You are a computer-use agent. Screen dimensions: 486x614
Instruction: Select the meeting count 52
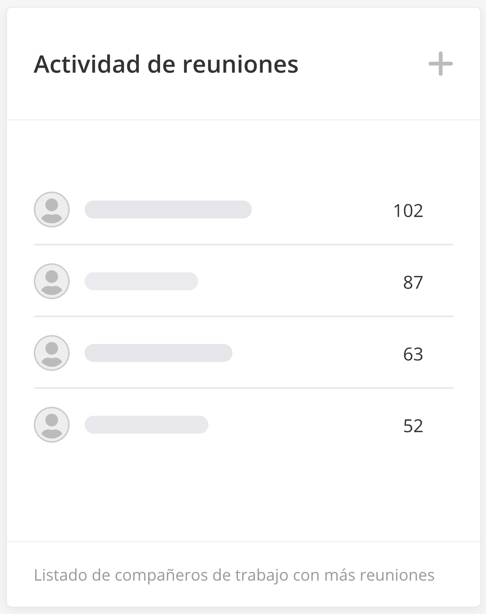pos(413,426)
